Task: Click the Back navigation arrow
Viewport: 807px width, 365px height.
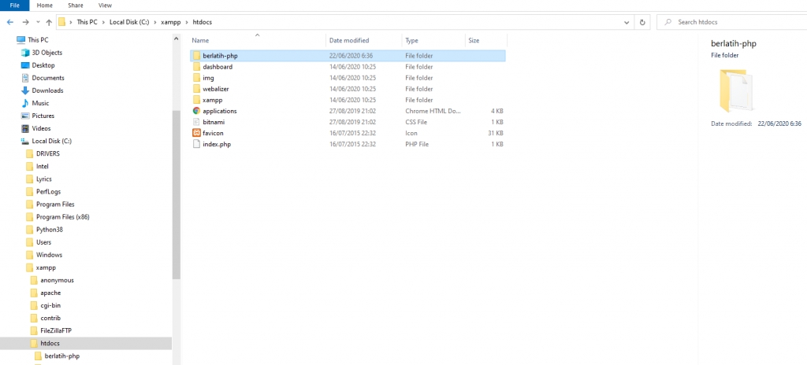Action: tap(9, 22)
